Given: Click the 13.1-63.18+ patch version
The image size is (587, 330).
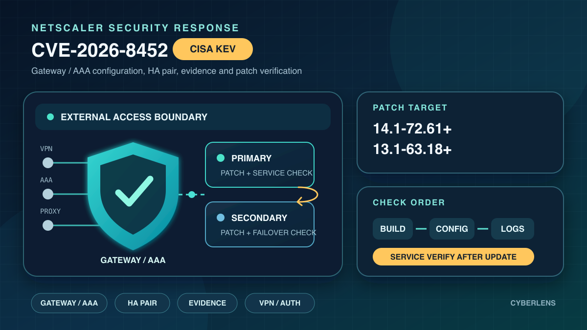Looking at the screenshot, I should (412, 149).
